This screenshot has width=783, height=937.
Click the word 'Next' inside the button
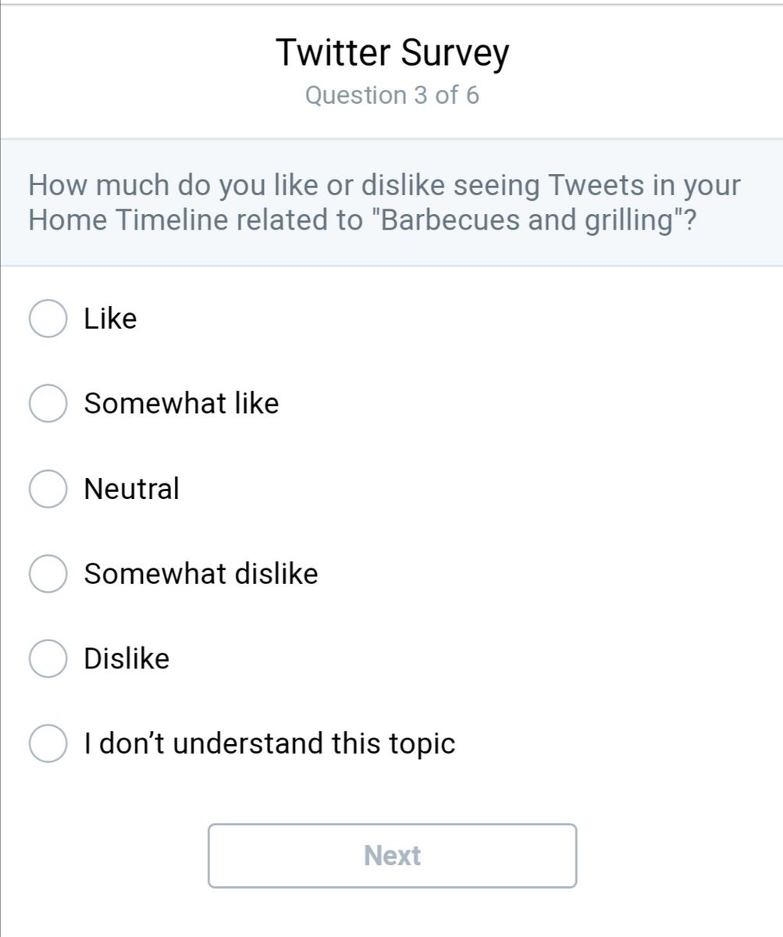tap(392, 856)
